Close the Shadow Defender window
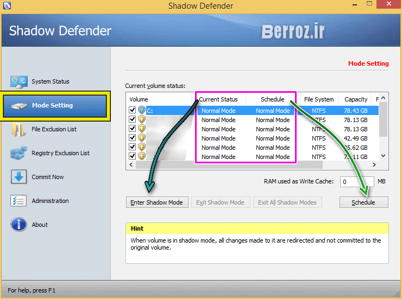 (389, 4)
